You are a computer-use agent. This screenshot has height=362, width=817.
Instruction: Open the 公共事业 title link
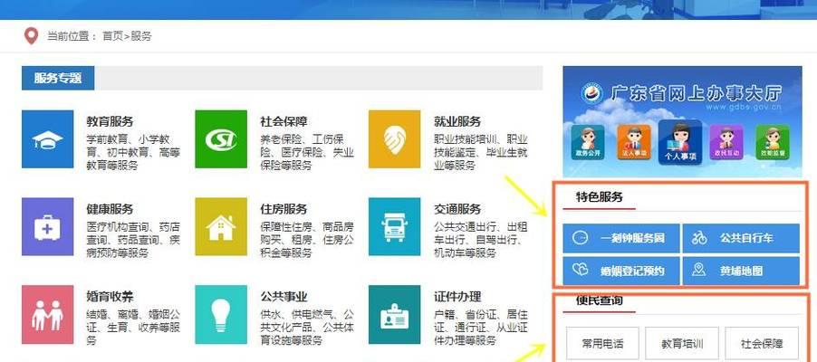(284, 297)
